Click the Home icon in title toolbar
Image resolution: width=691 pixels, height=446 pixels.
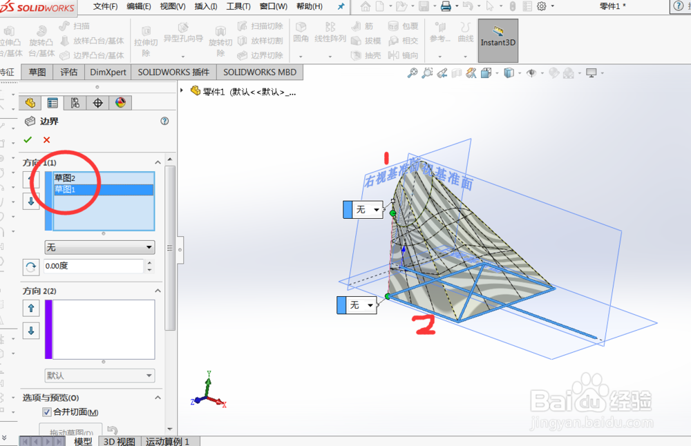click(x=366, y=7)
